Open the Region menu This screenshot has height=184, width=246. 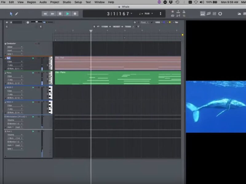(31, 2)
